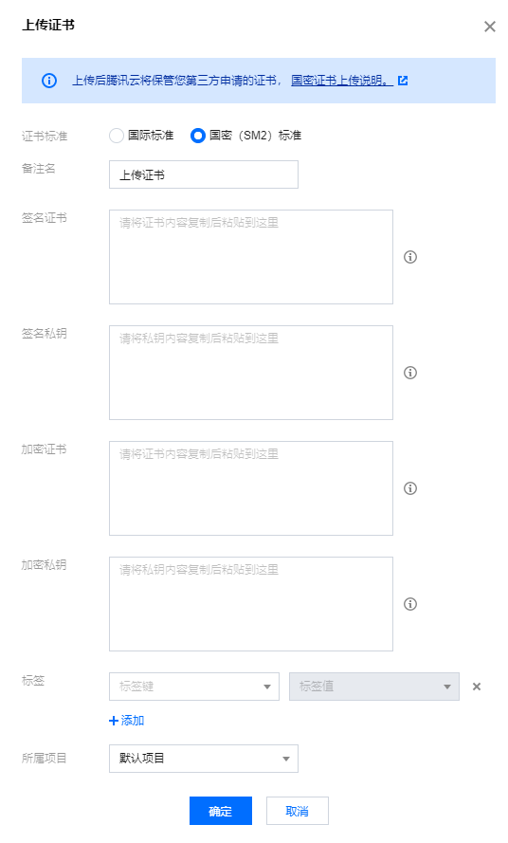Screen dimensions: 508x843
Task: Click the info icon beside 签名私钥 field
Action: pos(410,373)
